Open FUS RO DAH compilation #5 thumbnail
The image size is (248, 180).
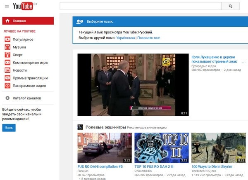coord(105,148)
